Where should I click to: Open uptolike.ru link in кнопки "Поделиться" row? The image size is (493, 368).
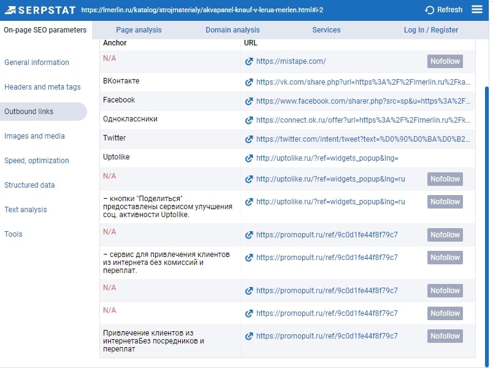point(331,202)
